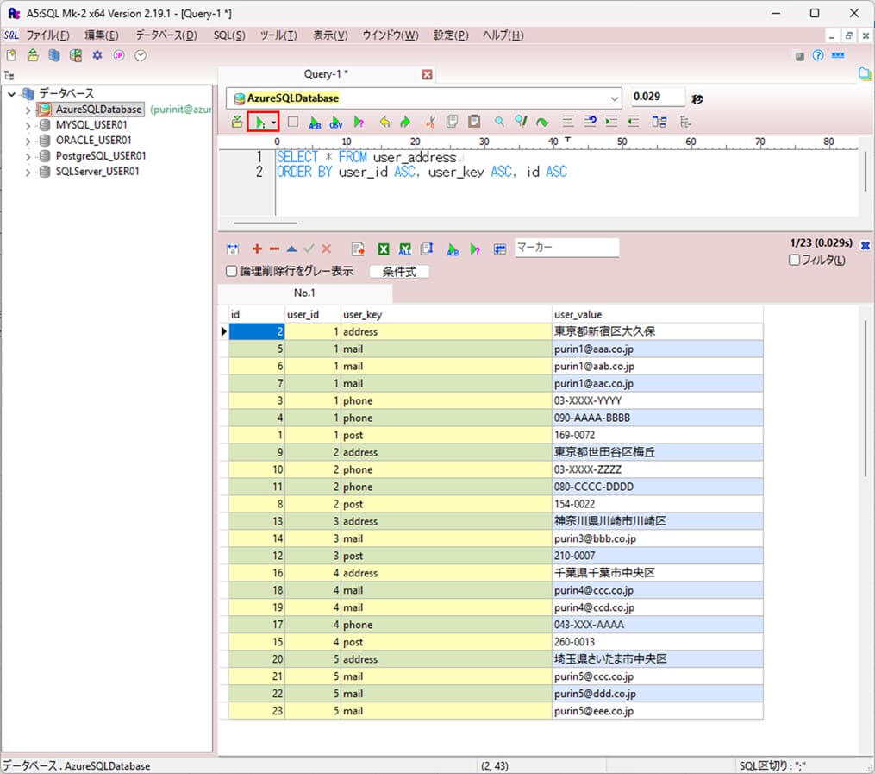
Task: Open the AzureSQLDatabase connection dropdown
Action: (x=614, y=98)
